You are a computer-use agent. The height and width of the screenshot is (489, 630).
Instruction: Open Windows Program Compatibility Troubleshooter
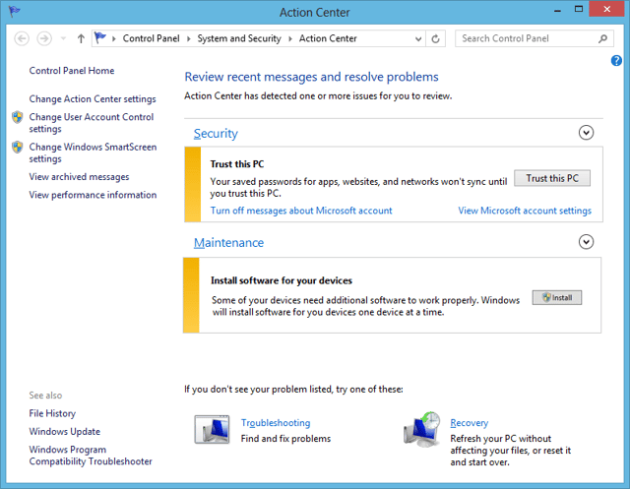(x=91, y=456)
